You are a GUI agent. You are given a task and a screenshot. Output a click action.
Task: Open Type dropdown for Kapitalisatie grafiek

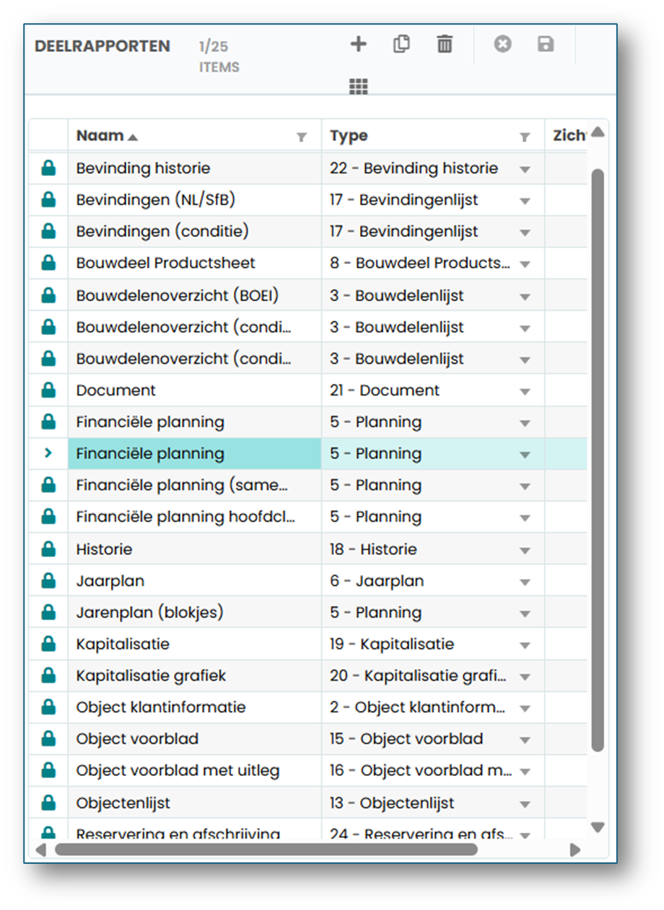(x=525, y=678)
